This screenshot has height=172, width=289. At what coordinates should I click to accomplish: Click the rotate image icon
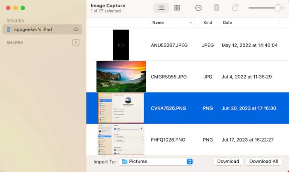[x=235, y=8]
